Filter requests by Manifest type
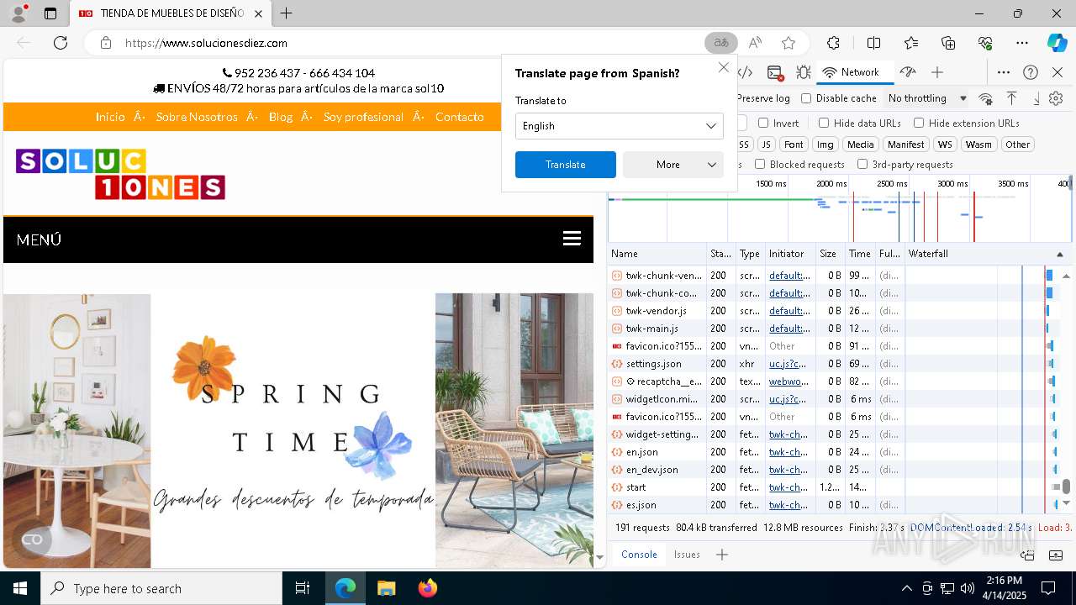The width and height of the screenshot is (1076, 605). pos(905,145)
